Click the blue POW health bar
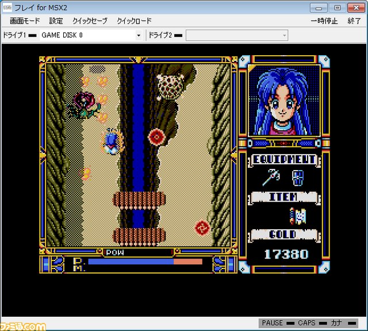This screenshot has width=368, height=331. click(131, 261)
